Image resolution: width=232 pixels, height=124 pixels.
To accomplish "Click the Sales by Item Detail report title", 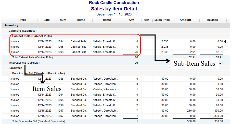I will (x=114, y=9).
